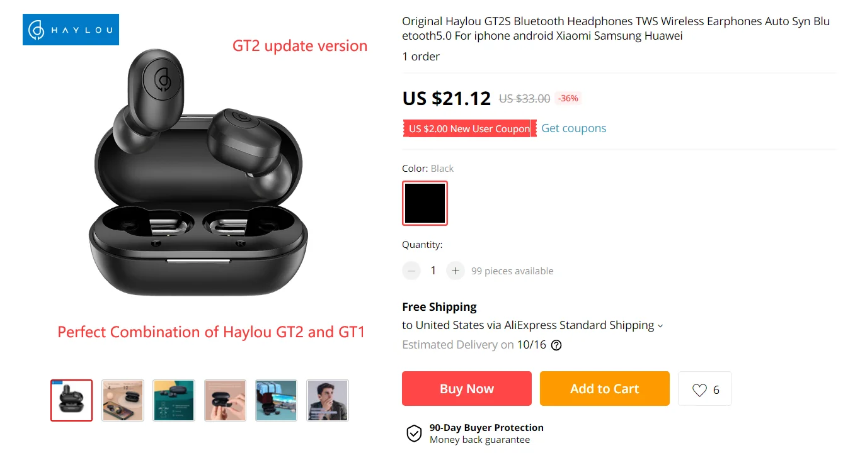Click the Add to Cart button
The height and width of the screenshot is (453, 843).
point(605,388)
